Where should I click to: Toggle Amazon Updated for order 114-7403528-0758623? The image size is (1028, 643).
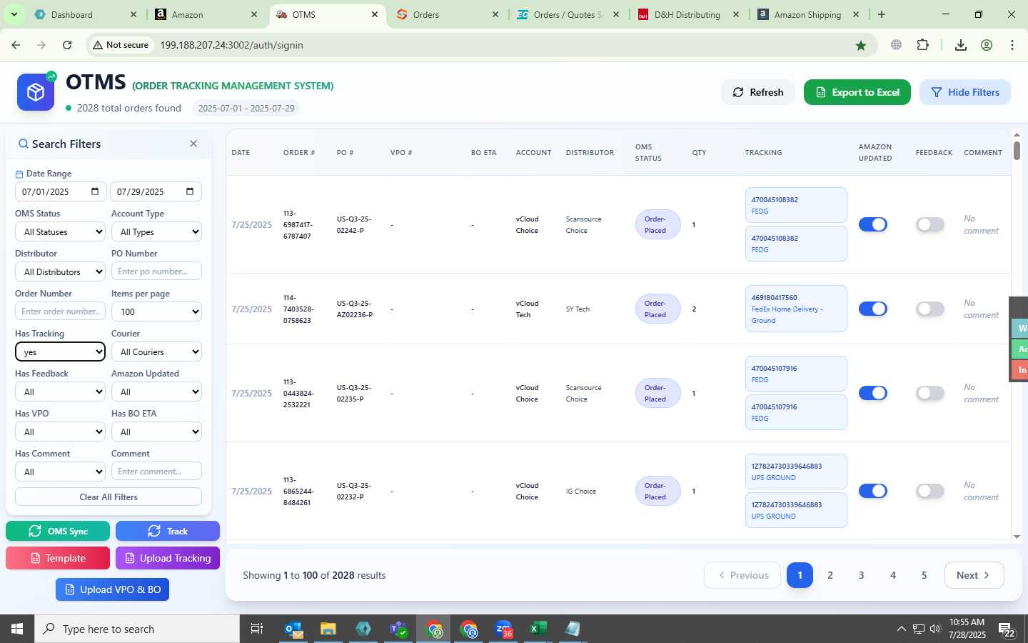coord(872,309)
